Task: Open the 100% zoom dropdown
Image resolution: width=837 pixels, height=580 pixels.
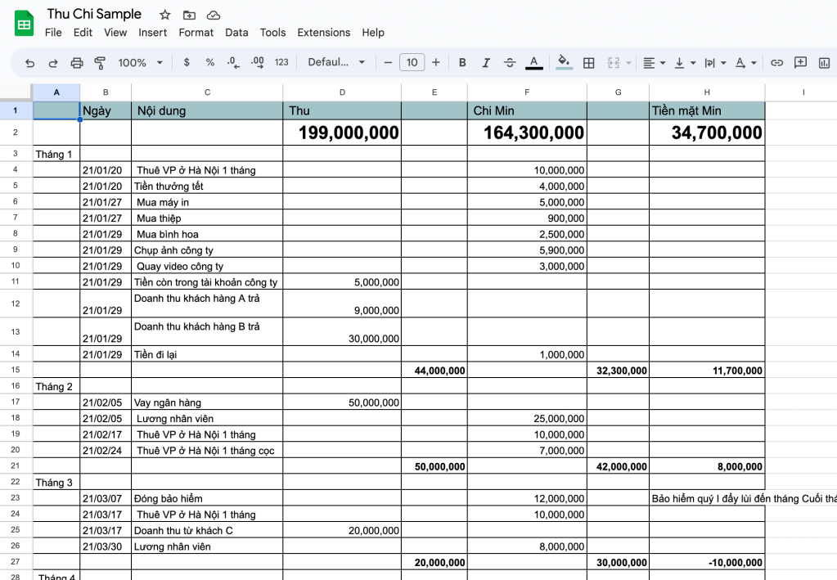Action: [141, 62]
